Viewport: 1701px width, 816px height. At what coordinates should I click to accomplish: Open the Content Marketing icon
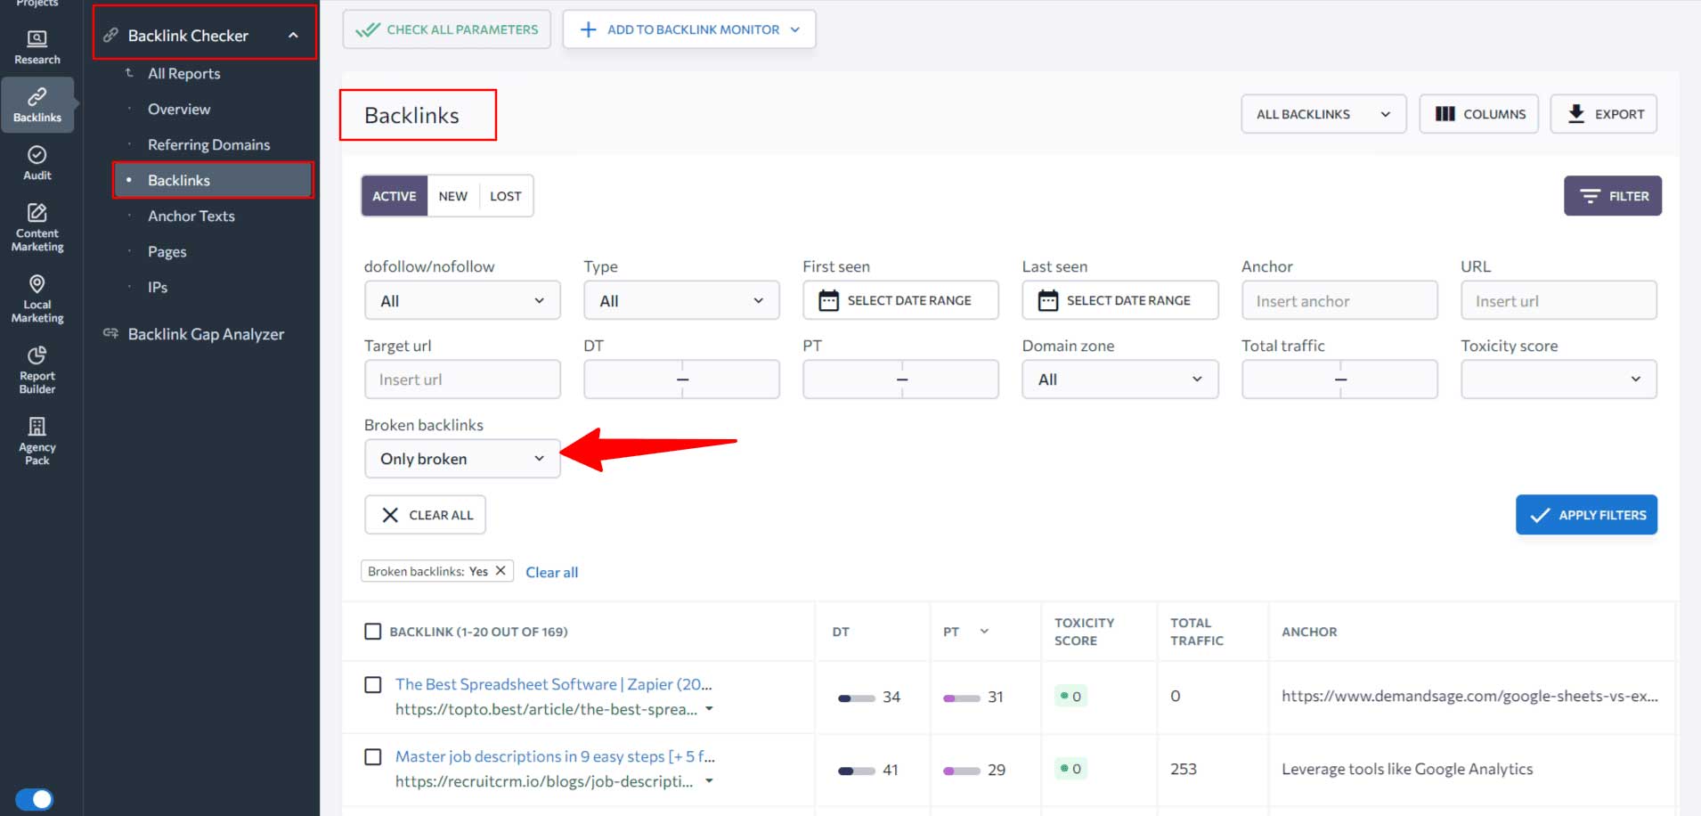37,212
